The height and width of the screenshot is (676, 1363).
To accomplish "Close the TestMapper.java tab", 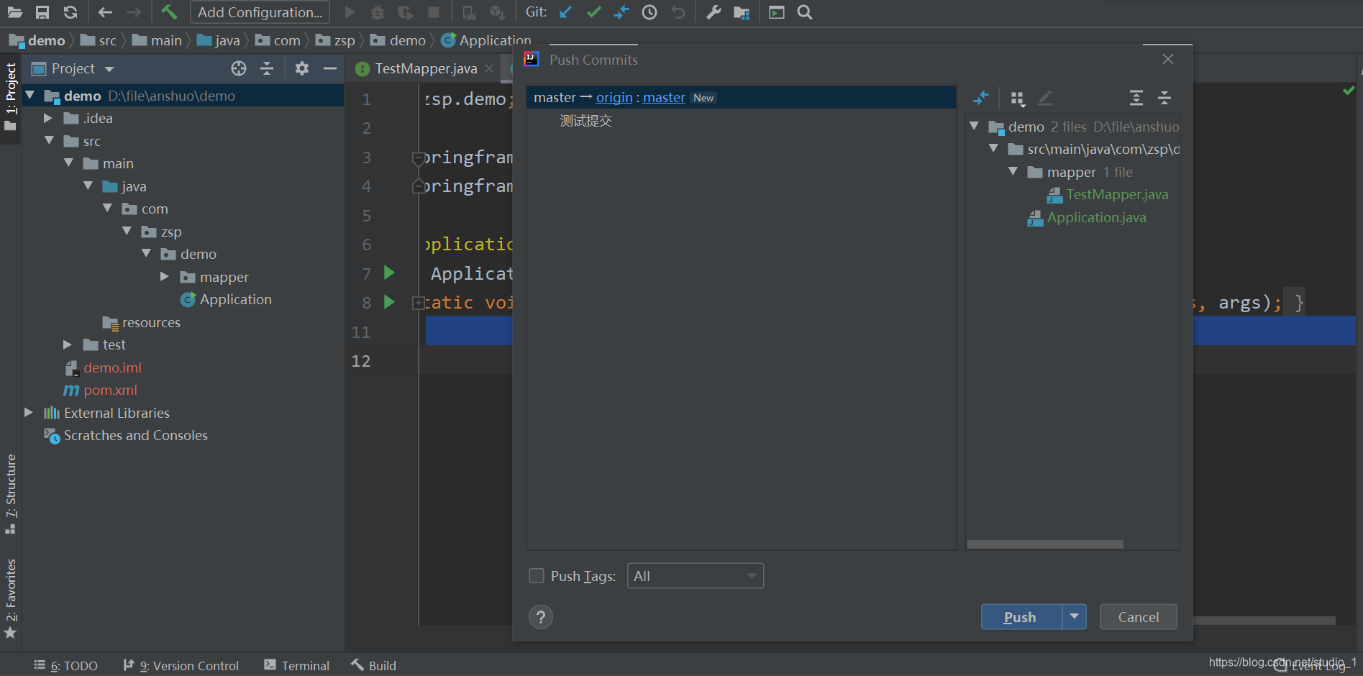I will click(489, 68).
